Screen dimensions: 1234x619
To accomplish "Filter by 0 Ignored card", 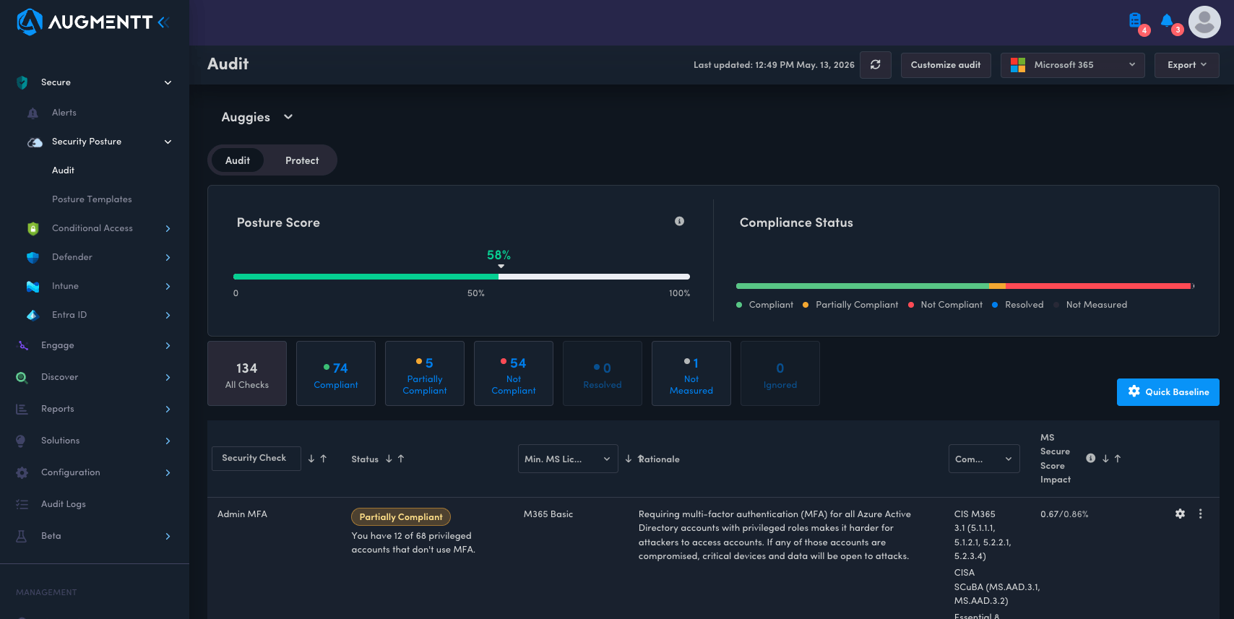I will [780, 373].
